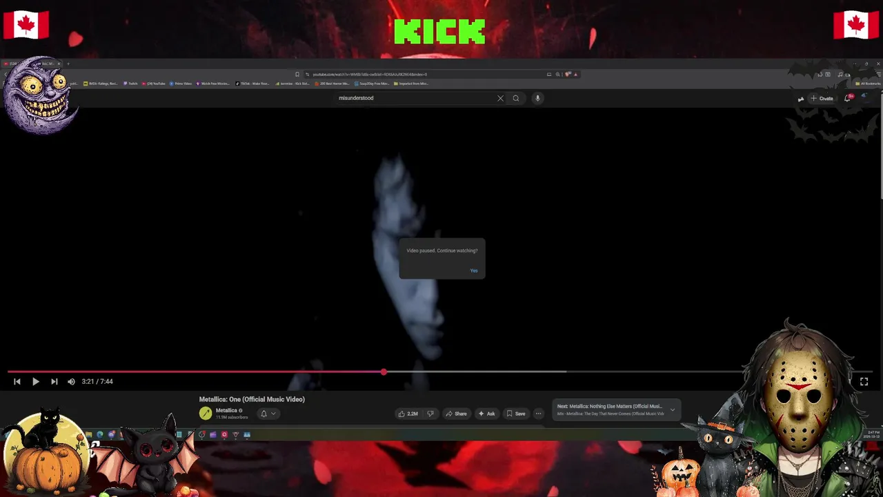Image resolution: width=883 pixels, height=497 pixels.
Task: Open more actions three-dot menu
Action: point(538,413)
